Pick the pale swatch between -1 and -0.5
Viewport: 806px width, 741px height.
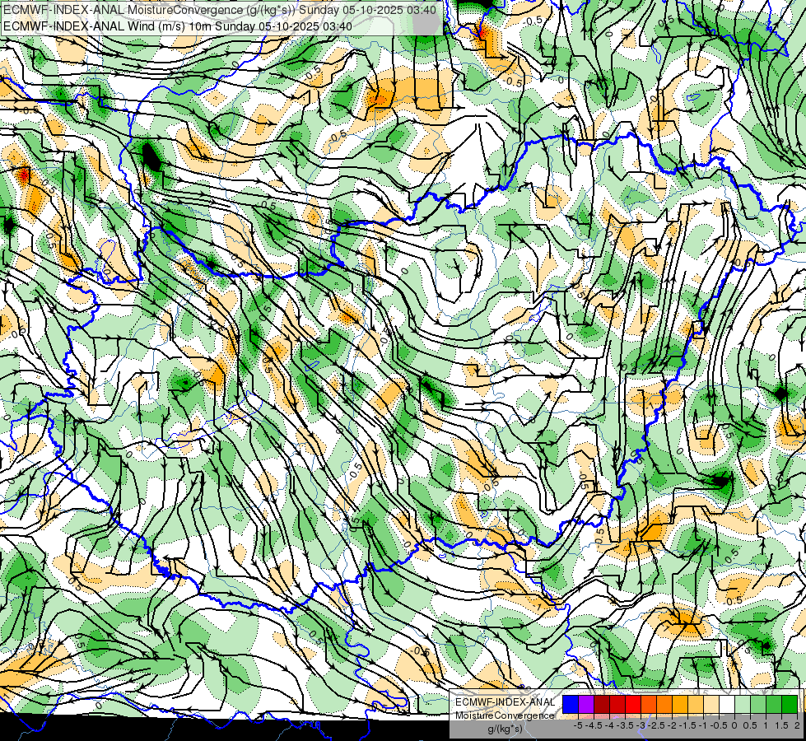point(711,705)
